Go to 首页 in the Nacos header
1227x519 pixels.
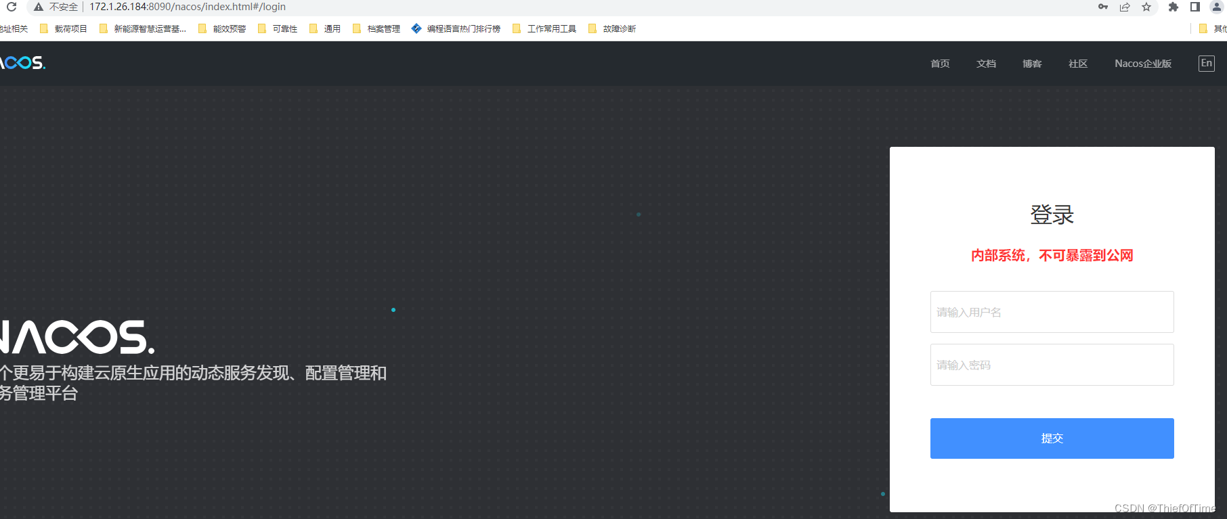(940, 64)
